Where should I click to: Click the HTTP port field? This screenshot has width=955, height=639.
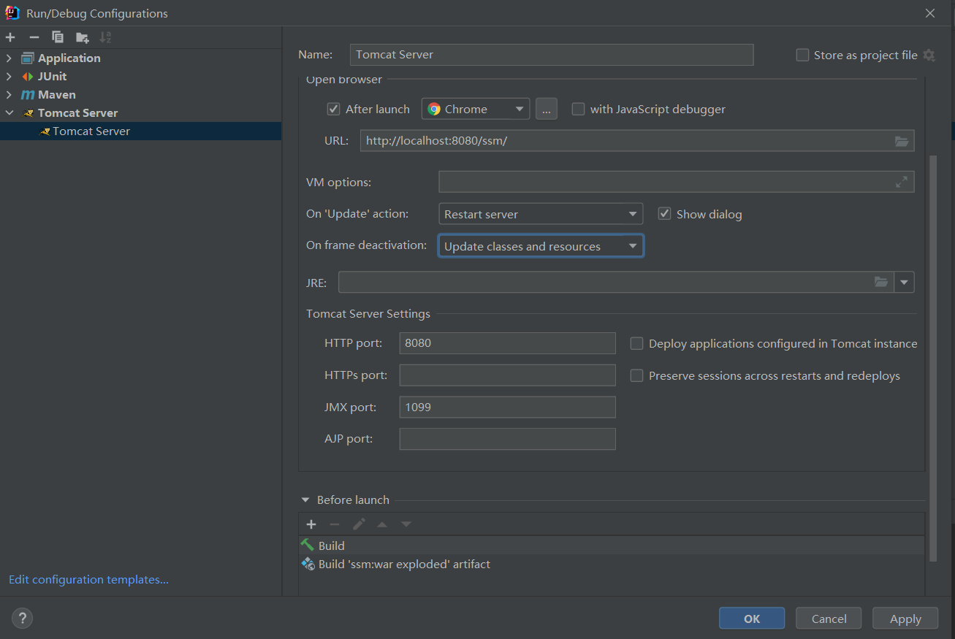508,343
